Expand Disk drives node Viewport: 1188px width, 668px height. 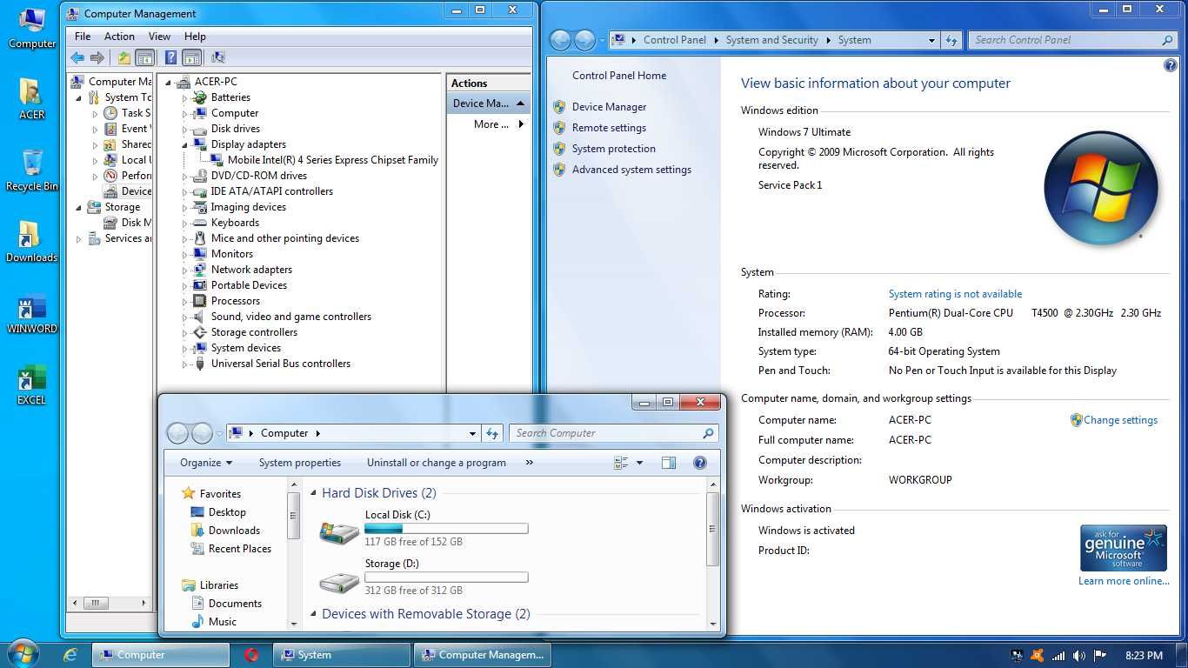185,130
